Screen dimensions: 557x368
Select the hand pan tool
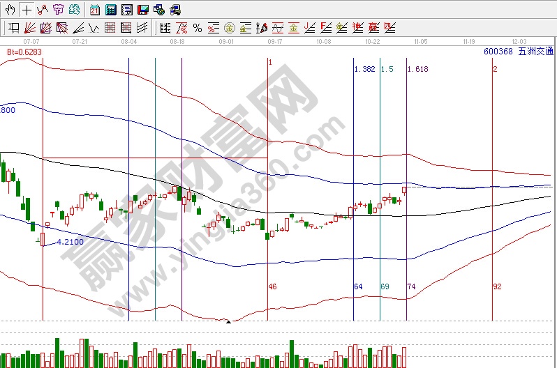click(10, 10)
